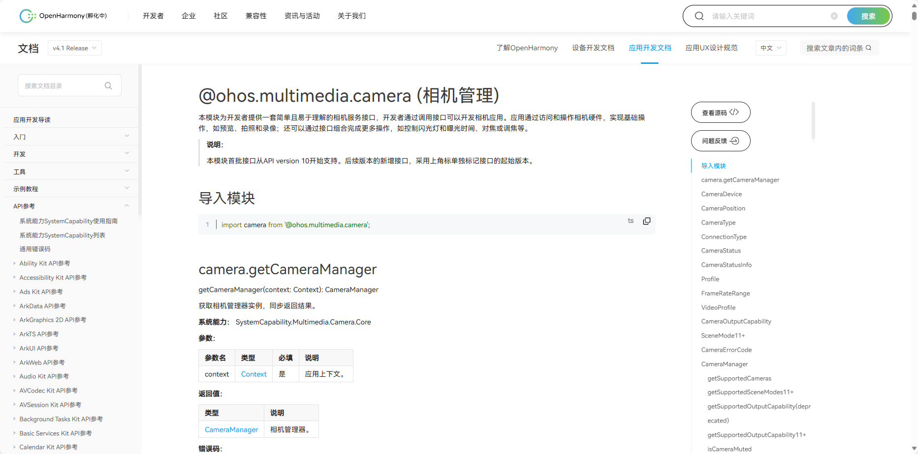The image size is (918, 454).
Task: Select the 应用开发文档 tab
Action: click(650, 48)
